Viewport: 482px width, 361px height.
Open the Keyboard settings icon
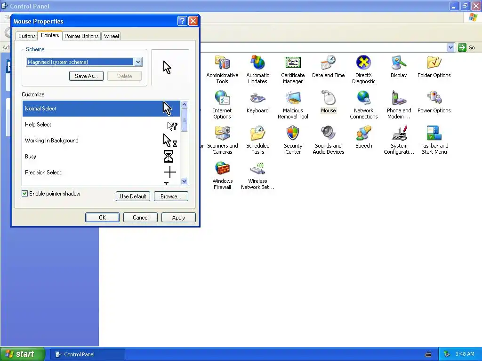257,102
